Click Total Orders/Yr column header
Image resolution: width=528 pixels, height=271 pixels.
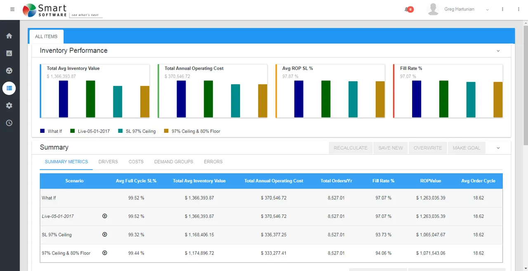tap(336, 181)
